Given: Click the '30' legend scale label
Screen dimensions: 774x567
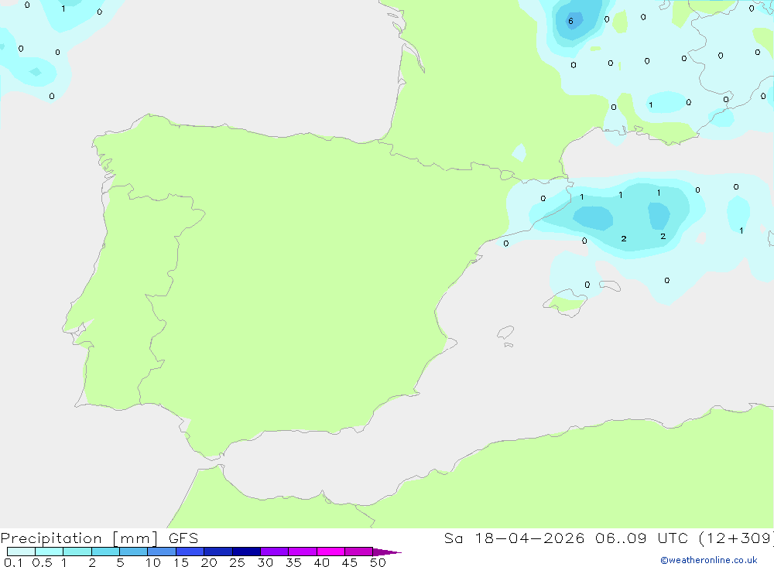Looking at the screenshot, I should point(265,562).
